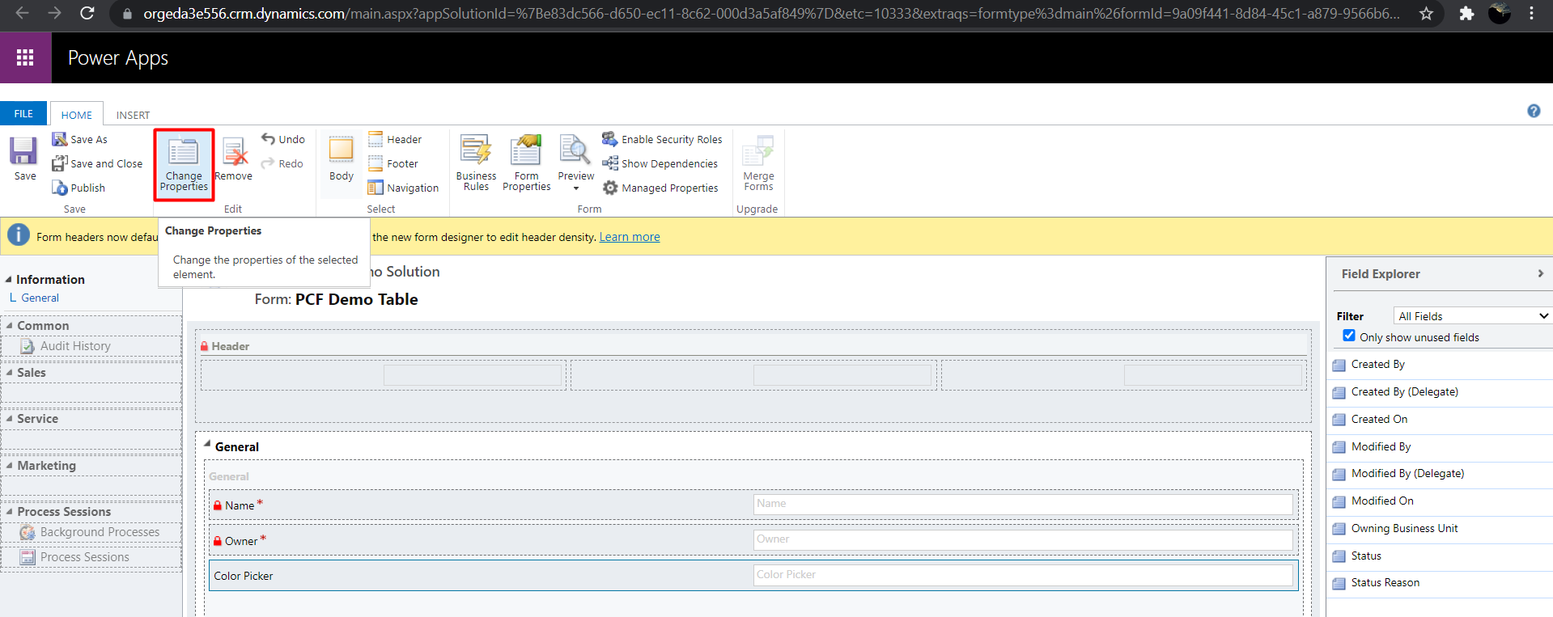Open Change Properties for the selected element
This screenshot has height=617, width=1553.
click(184, 164)
